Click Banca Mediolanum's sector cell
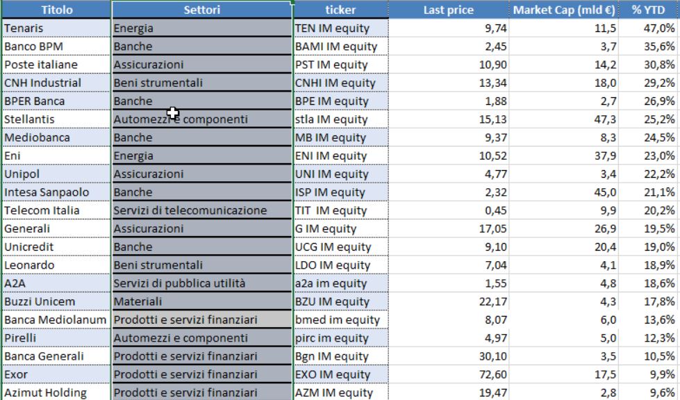Image resolution: width=680 pixels, height=400 pixels. tap(202, 320)
